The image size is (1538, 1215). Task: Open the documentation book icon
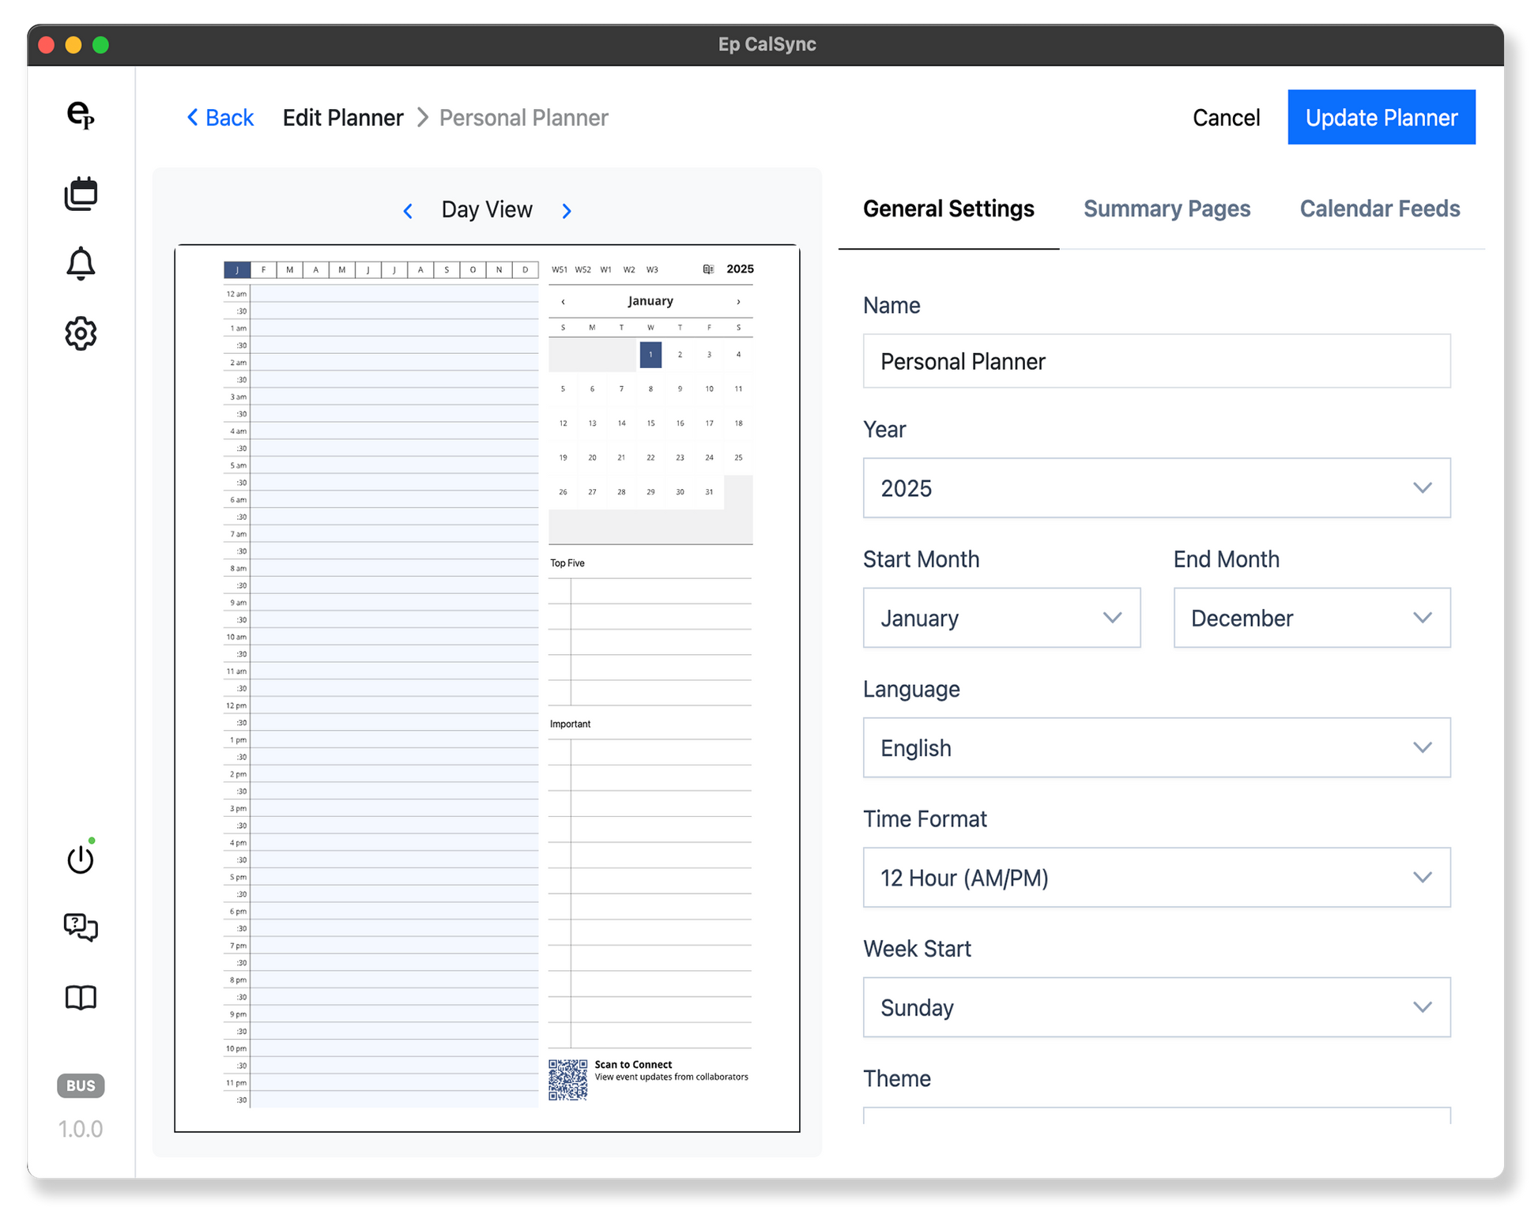81,998
